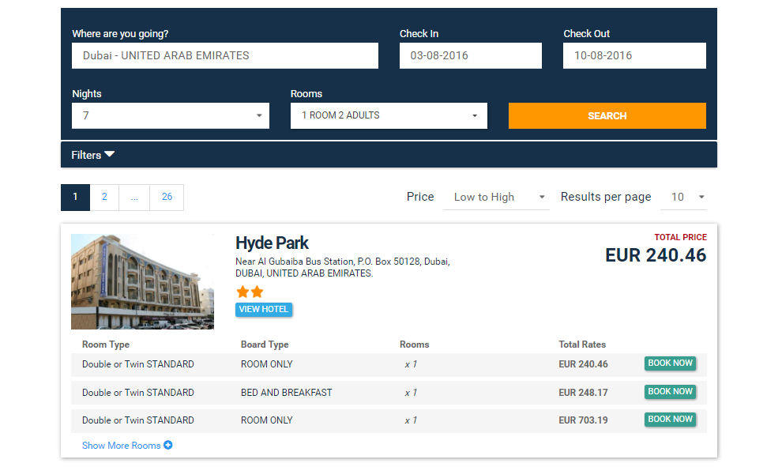This screenshot has height=467, width=782.
Task: Open the Rooms occupancy dropdown
Action: (x=389, y=115)
